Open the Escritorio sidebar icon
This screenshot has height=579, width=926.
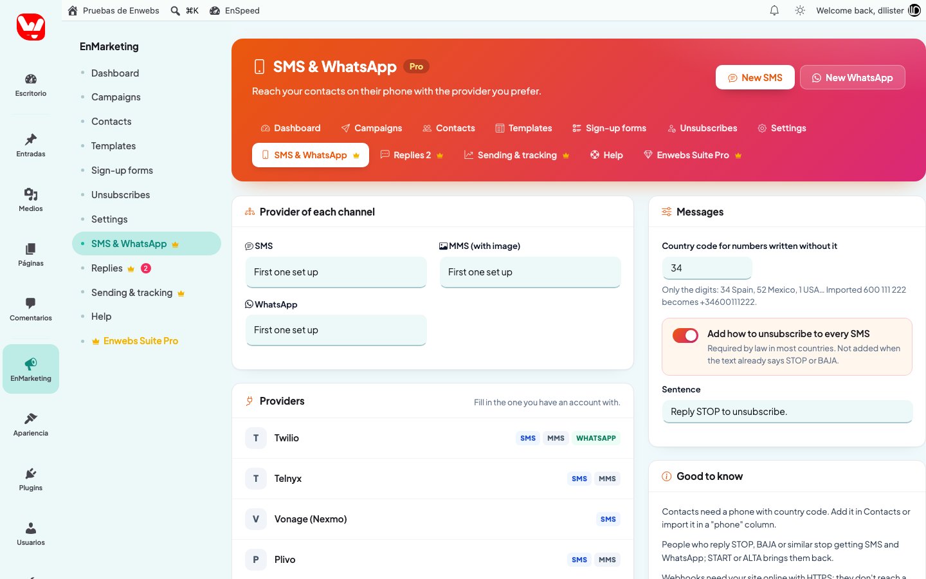[x=31, y=85]
